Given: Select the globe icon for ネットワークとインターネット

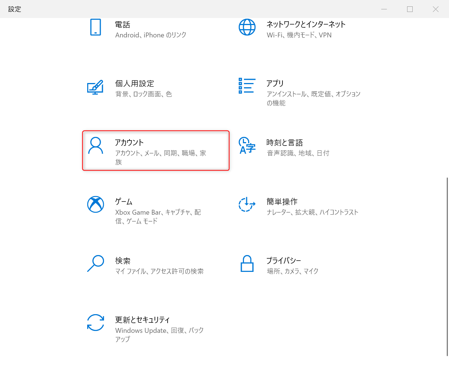Looking at the screenshot, I should tap(247, 27).
